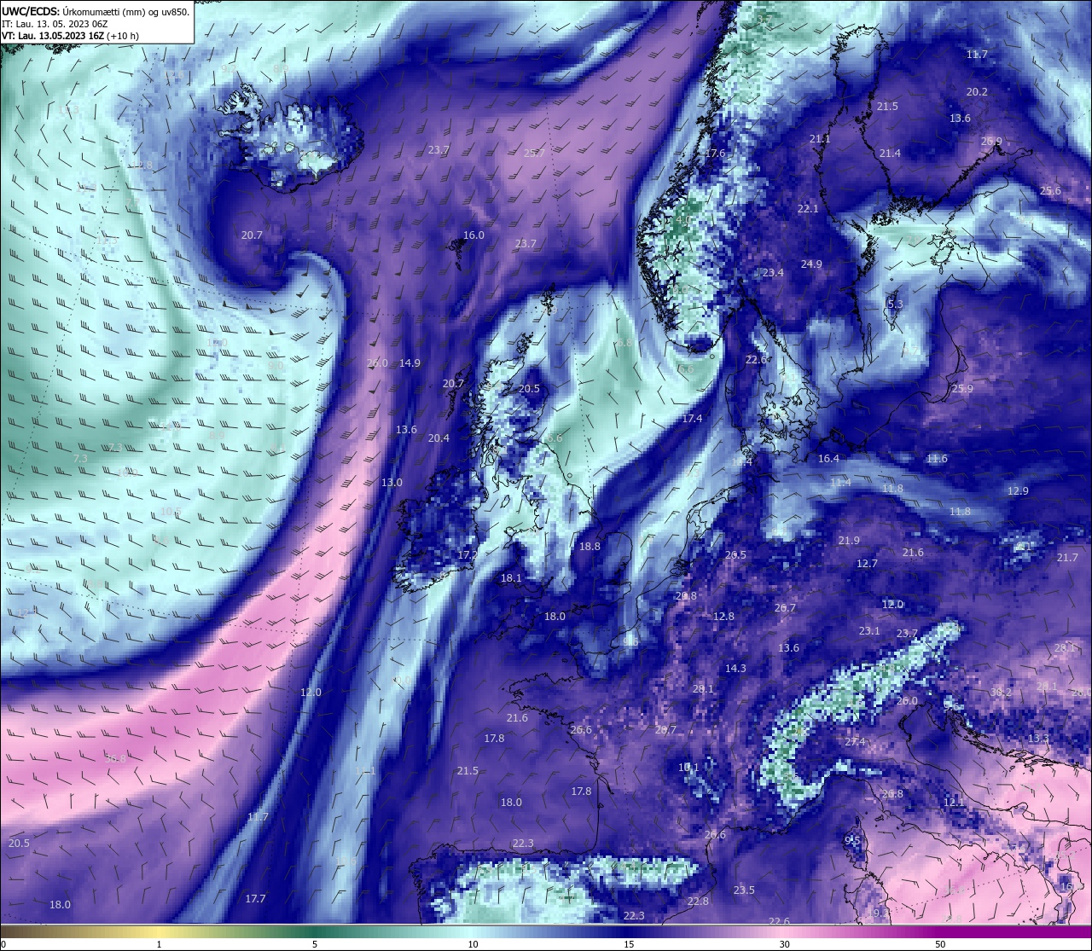Click the color scale tick label 5

315,944
